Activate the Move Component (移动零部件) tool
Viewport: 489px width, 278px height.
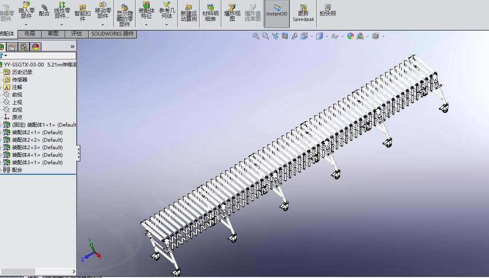103,10
